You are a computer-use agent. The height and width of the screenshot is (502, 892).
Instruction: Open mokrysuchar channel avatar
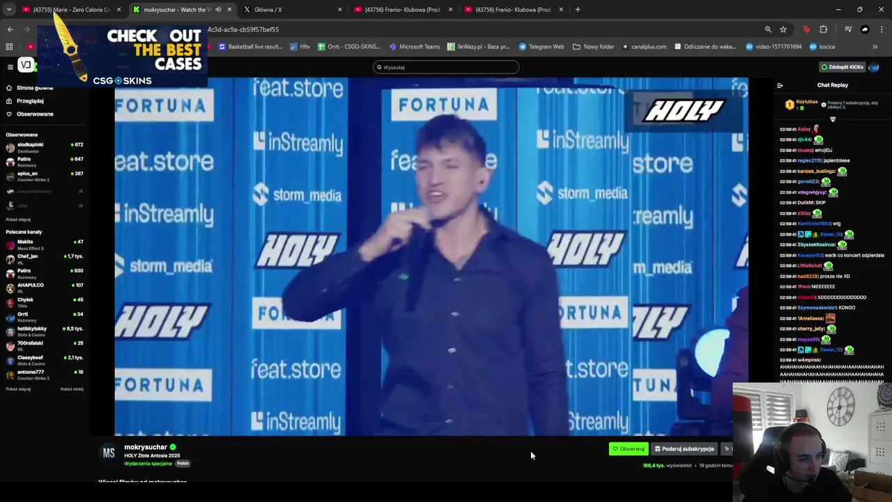point(109,453)
